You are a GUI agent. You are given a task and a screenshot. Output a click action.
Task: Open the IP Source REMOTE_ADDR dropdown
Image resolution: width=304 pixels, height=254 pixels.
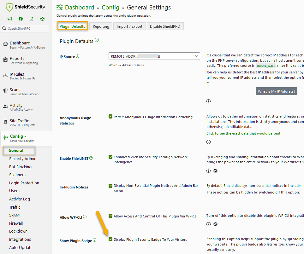154,56
